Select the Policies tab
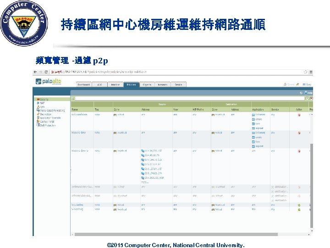The image size is (330, 248). point(132,85)
